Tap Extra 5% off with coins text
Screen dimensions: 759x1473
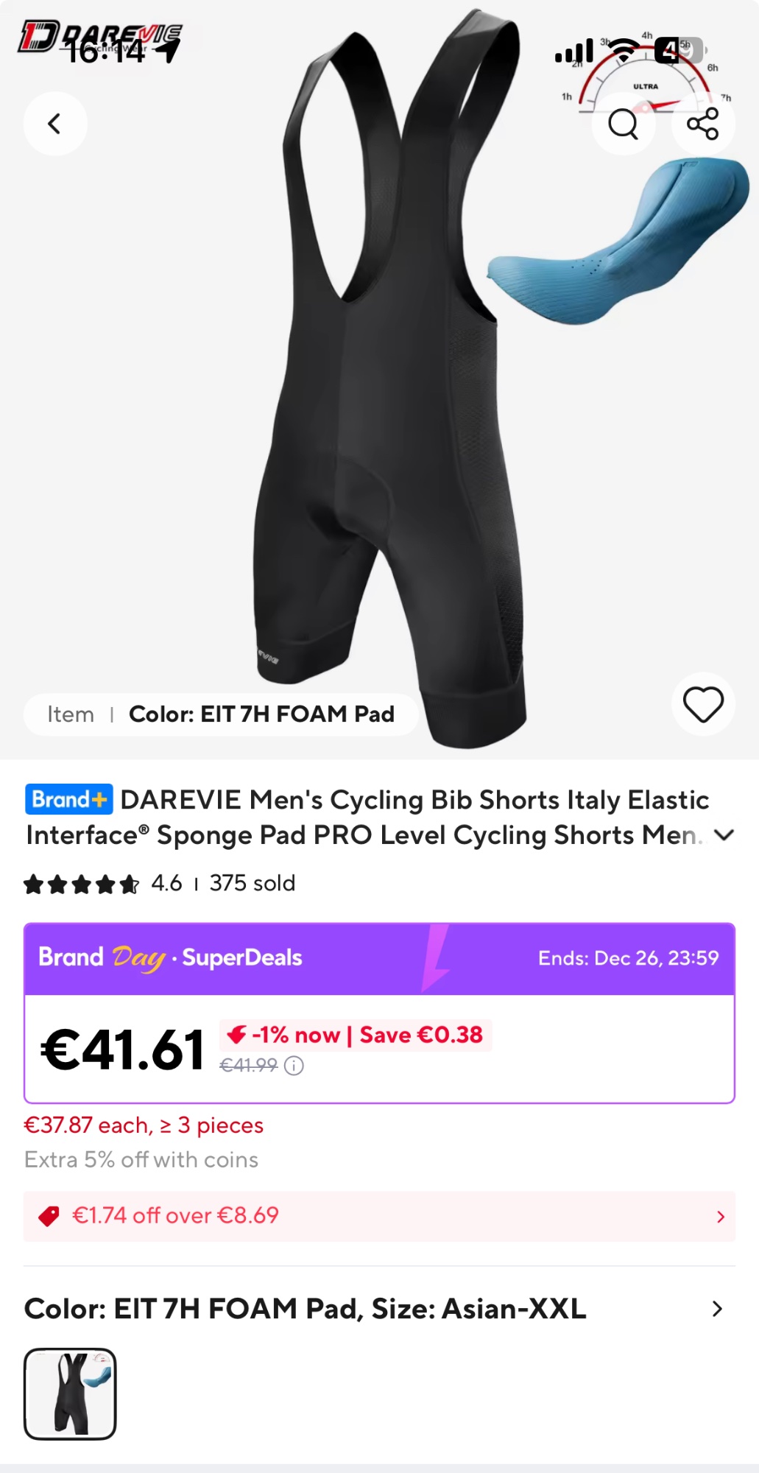point(141,1160)
